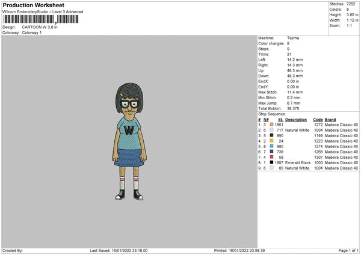Click stitch count '980' in stop row 5
The image size is (361, 255).
(280, 146)
